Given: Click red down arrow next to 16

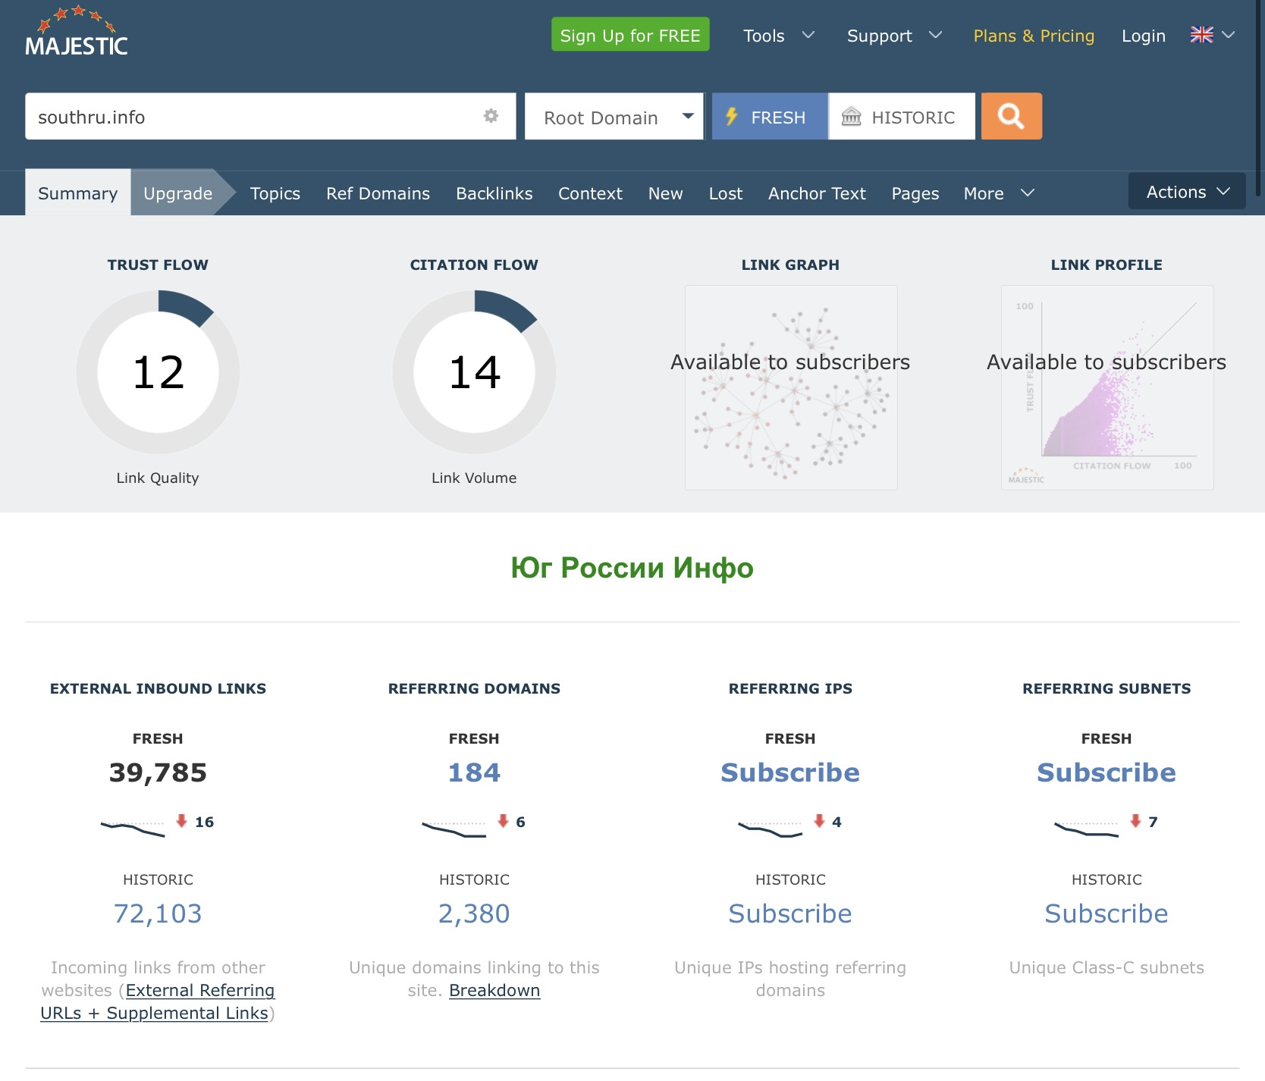Looking at the screenshot, I should point(181,821).
